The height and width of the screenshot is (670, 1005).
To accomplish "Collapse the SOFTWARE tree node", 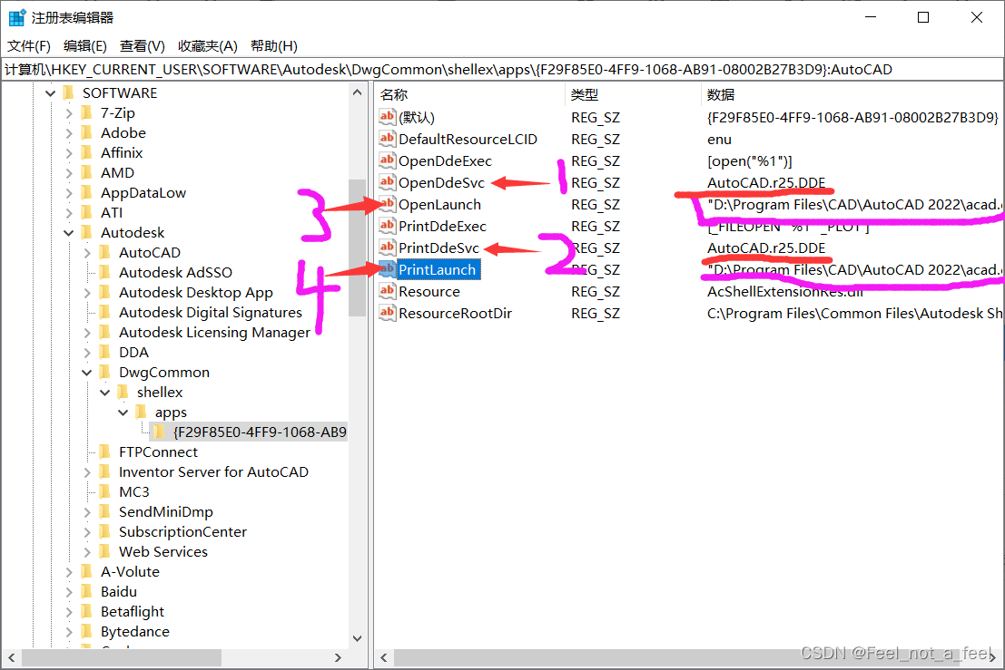I will pos(50,93).
